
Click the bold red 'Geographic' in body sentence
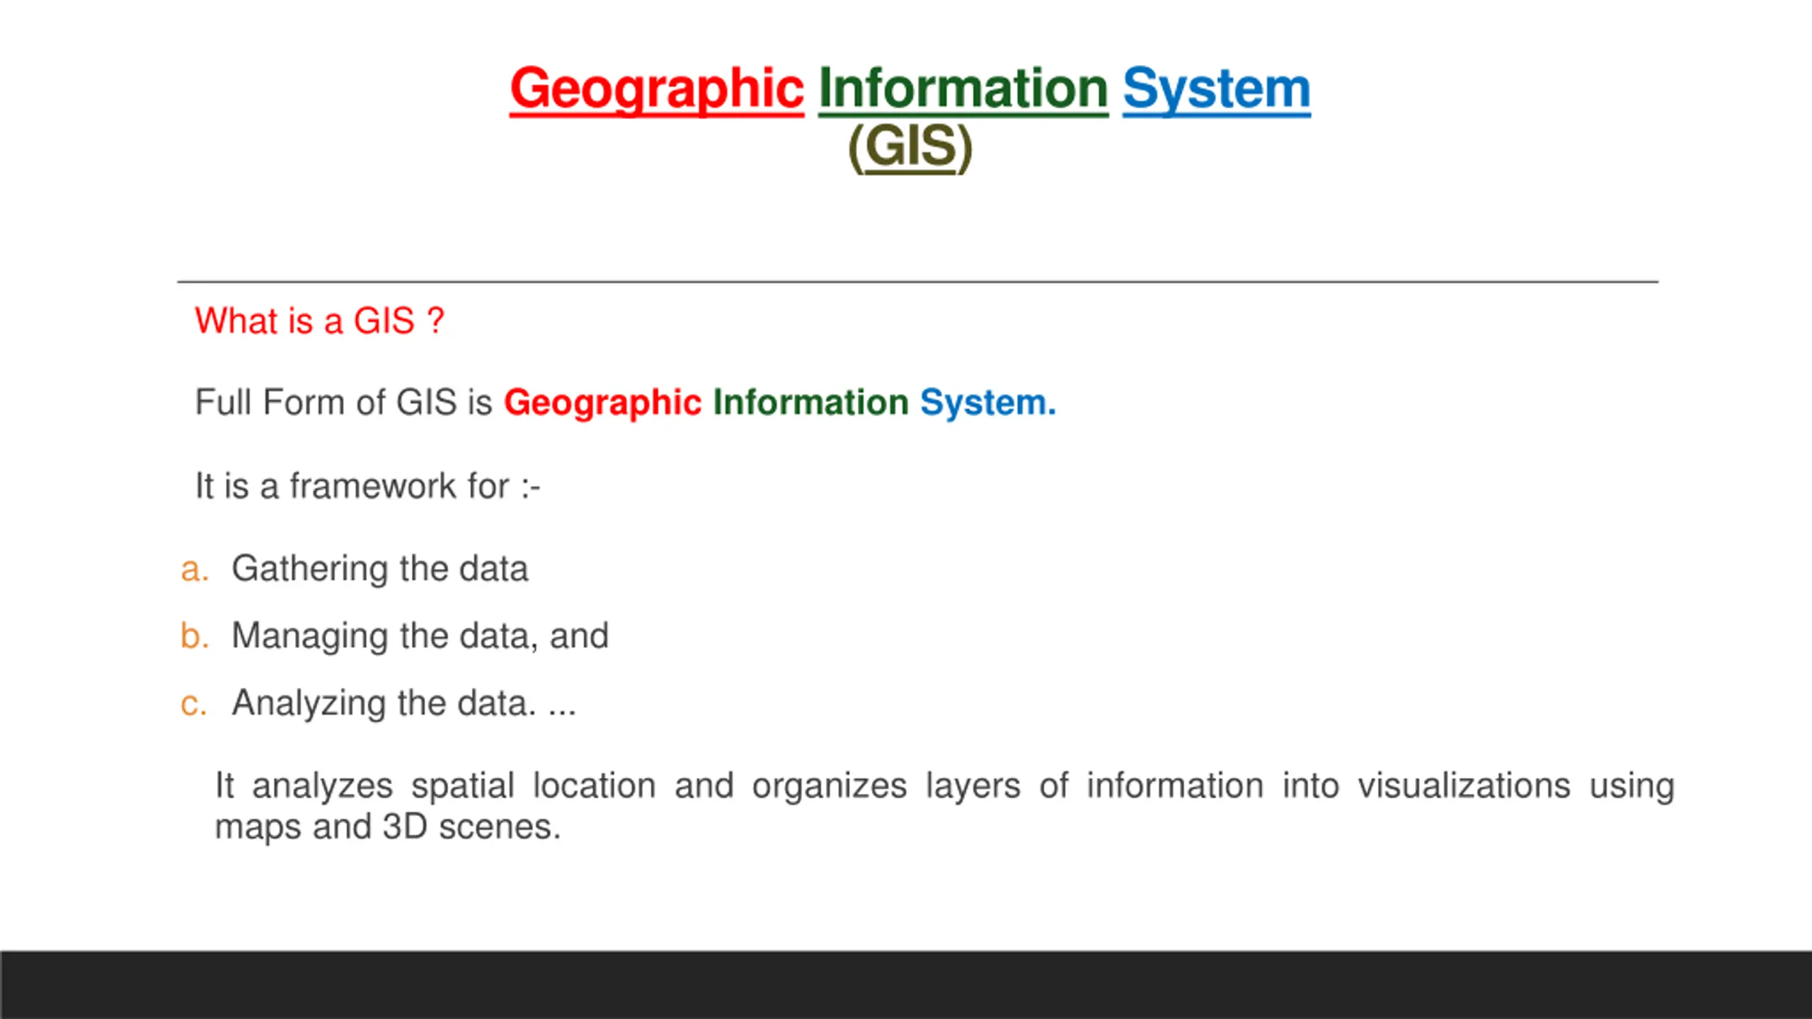(x=602, y=403)
